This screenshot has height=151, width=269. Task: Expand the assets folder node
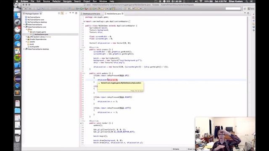26,42
